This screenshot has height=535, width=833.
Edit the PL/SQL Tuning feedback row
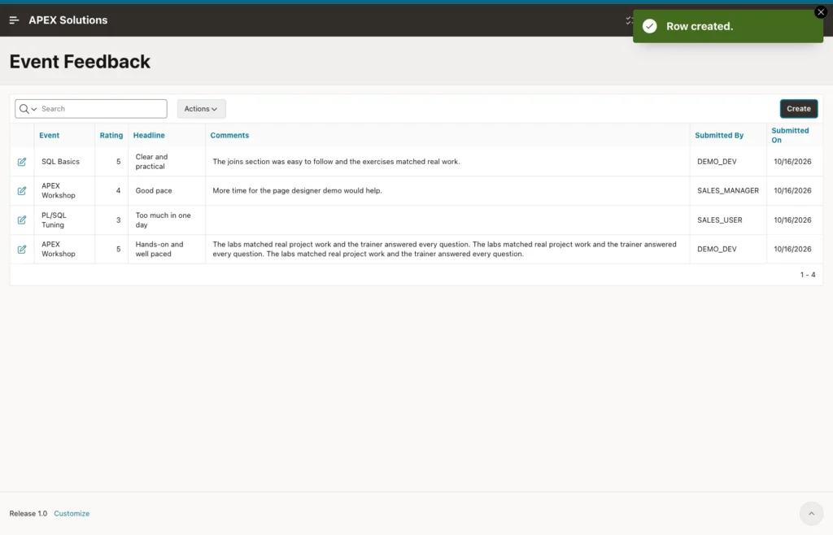22,220
